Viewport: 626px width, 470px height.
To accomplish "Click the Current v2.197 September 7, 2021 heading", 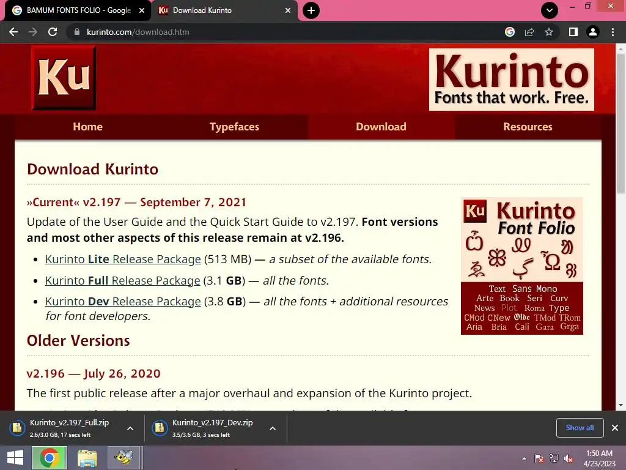I will coord(136,202).
